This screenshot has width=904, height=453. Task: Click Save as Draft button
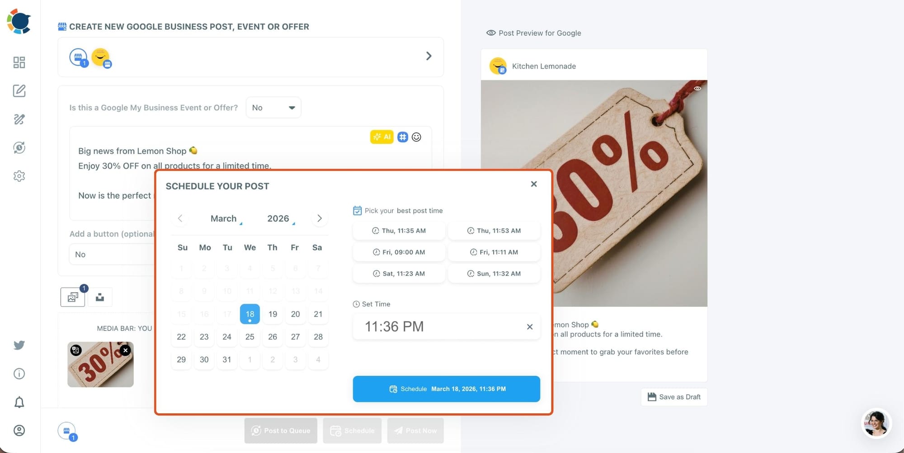click(x=674, y=397)
